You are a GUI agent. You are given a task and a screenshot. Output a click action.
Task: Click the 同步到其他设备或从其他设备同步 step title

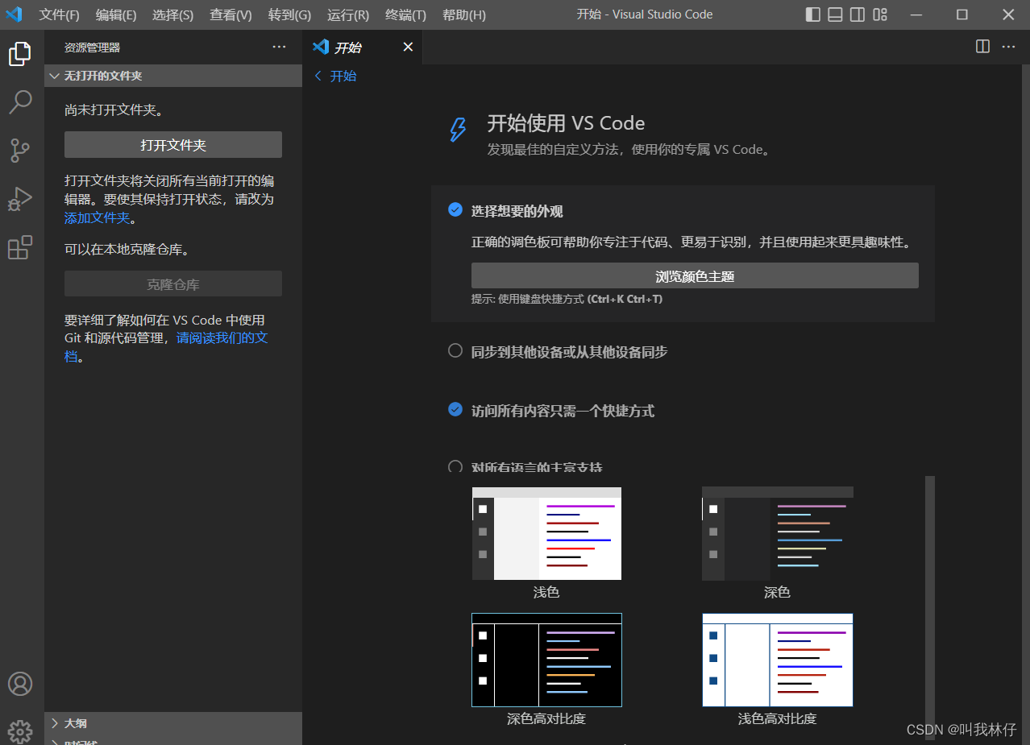(569, 351)
